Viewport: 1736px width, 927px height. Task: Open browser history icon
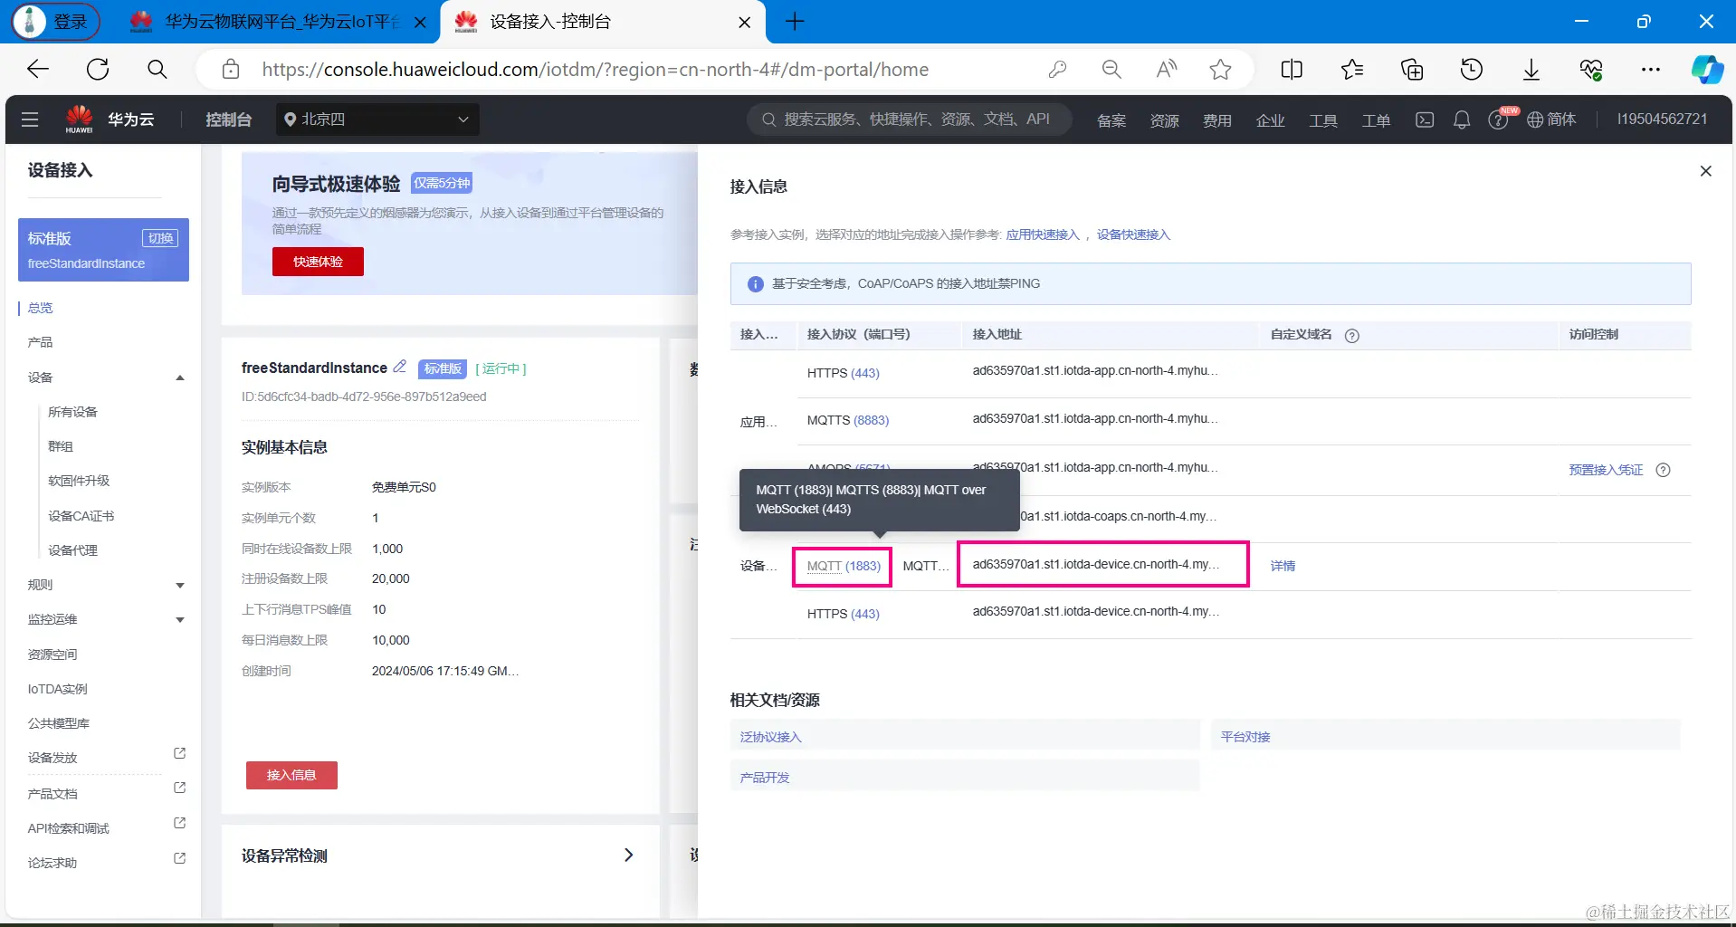[x=1472, y=70]
